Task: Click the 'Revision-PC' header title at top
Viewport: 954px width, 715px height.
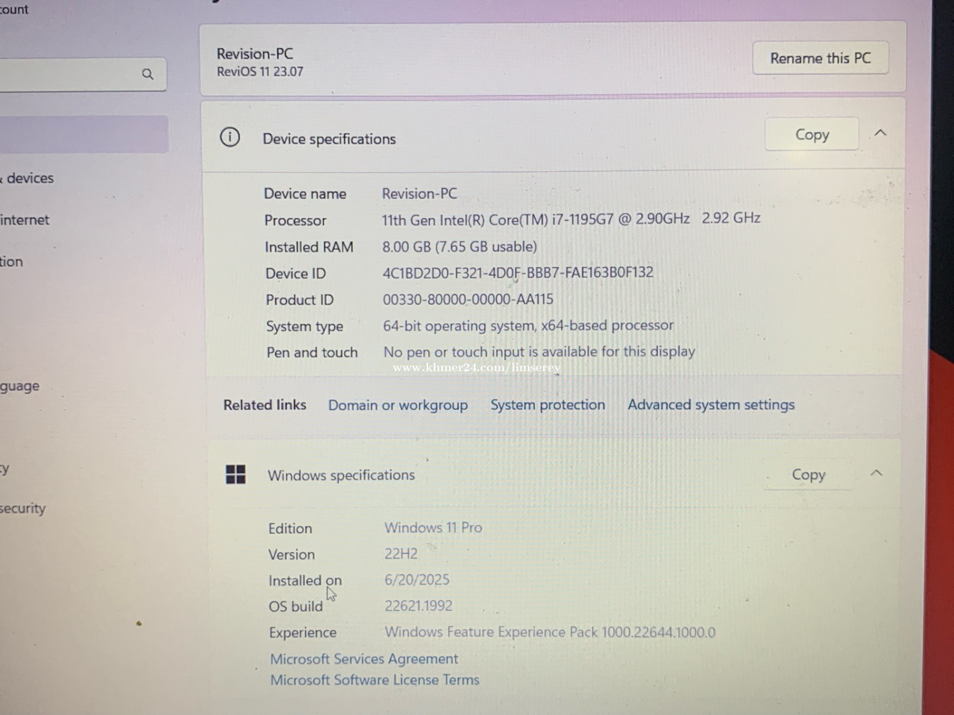Action: coord(255,54)
